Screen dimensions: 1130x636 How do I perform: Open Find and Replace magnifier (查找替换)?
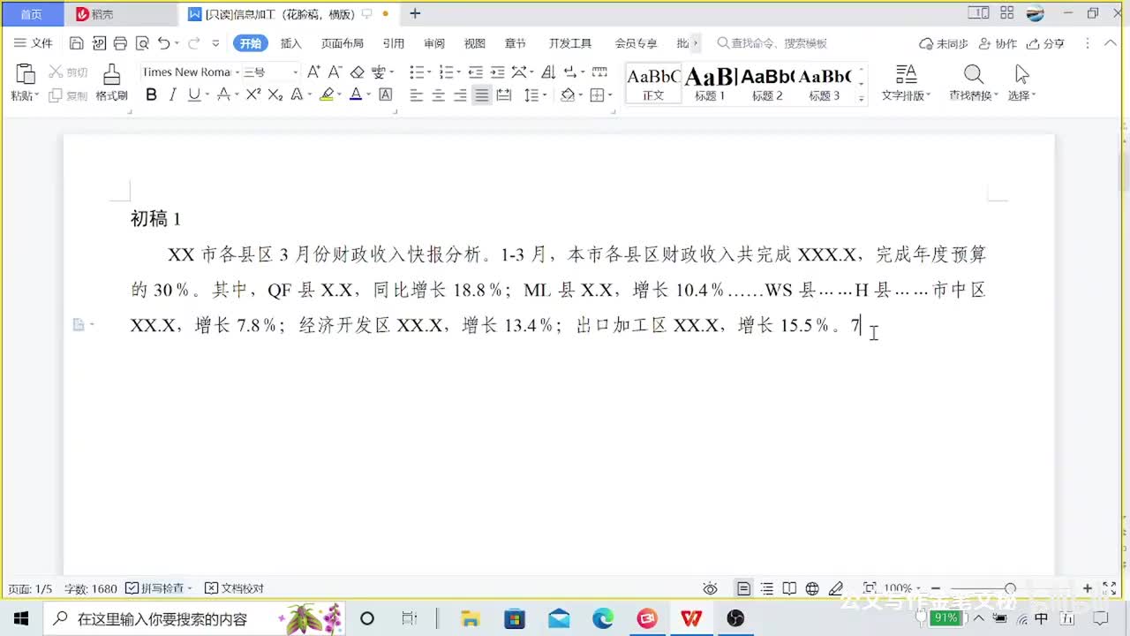coord(973,83)
